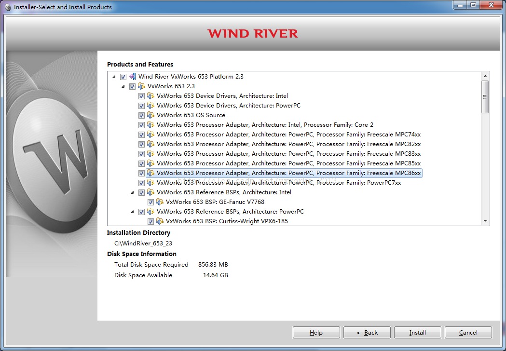Uncheck Device Drivers Architecture Intel
Image resolution: width=506 pixels, height=351 pixels.
141,96
